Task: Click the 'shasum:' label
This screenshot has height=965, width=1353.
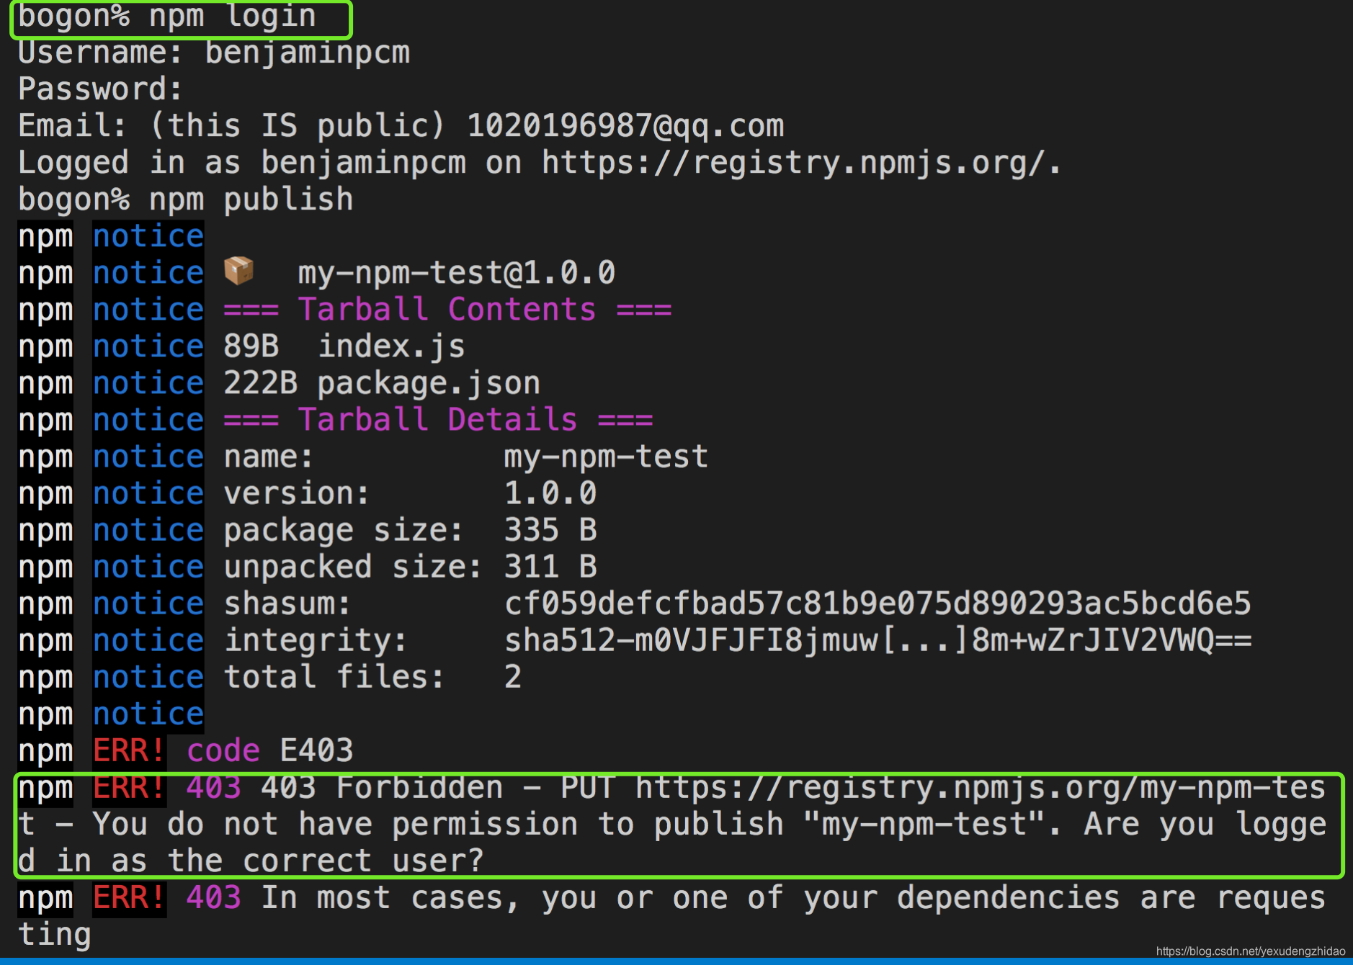Action: [287, 603]
